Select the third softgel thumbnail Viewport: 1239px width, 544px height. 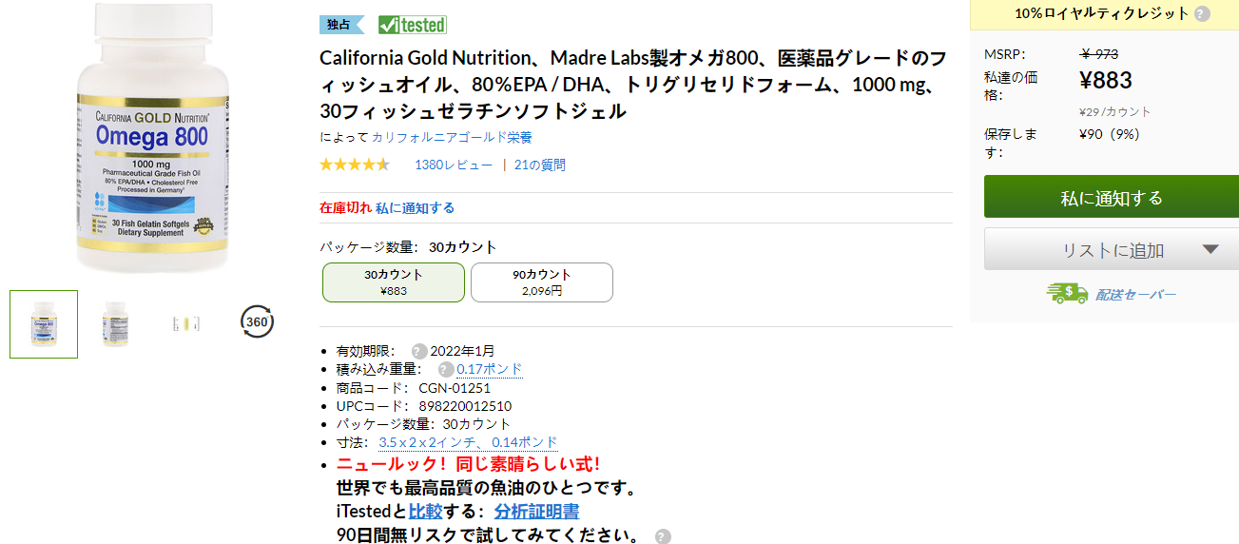point(185,323)
